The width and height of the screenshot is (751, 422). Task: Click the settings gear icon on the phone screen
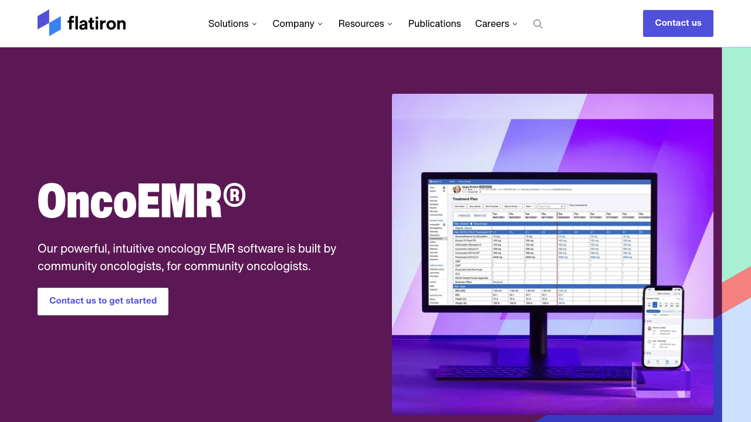[675, 362]
